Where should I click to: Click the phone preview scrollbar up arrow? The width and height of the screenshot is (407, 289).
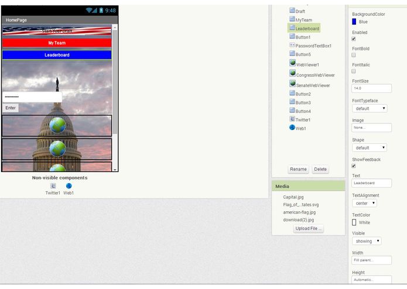tap(115, 27)
